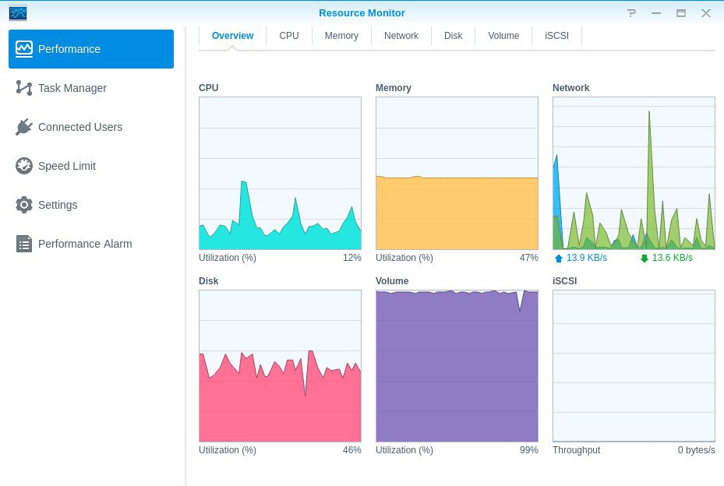
Task: Open Task Manager via its branch icon
Action: [x=24, y=88]
